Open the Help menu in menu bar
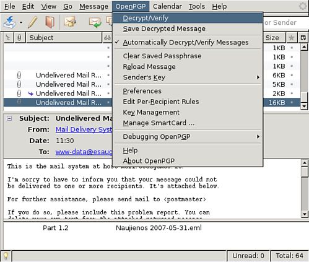 pos(219,6)
